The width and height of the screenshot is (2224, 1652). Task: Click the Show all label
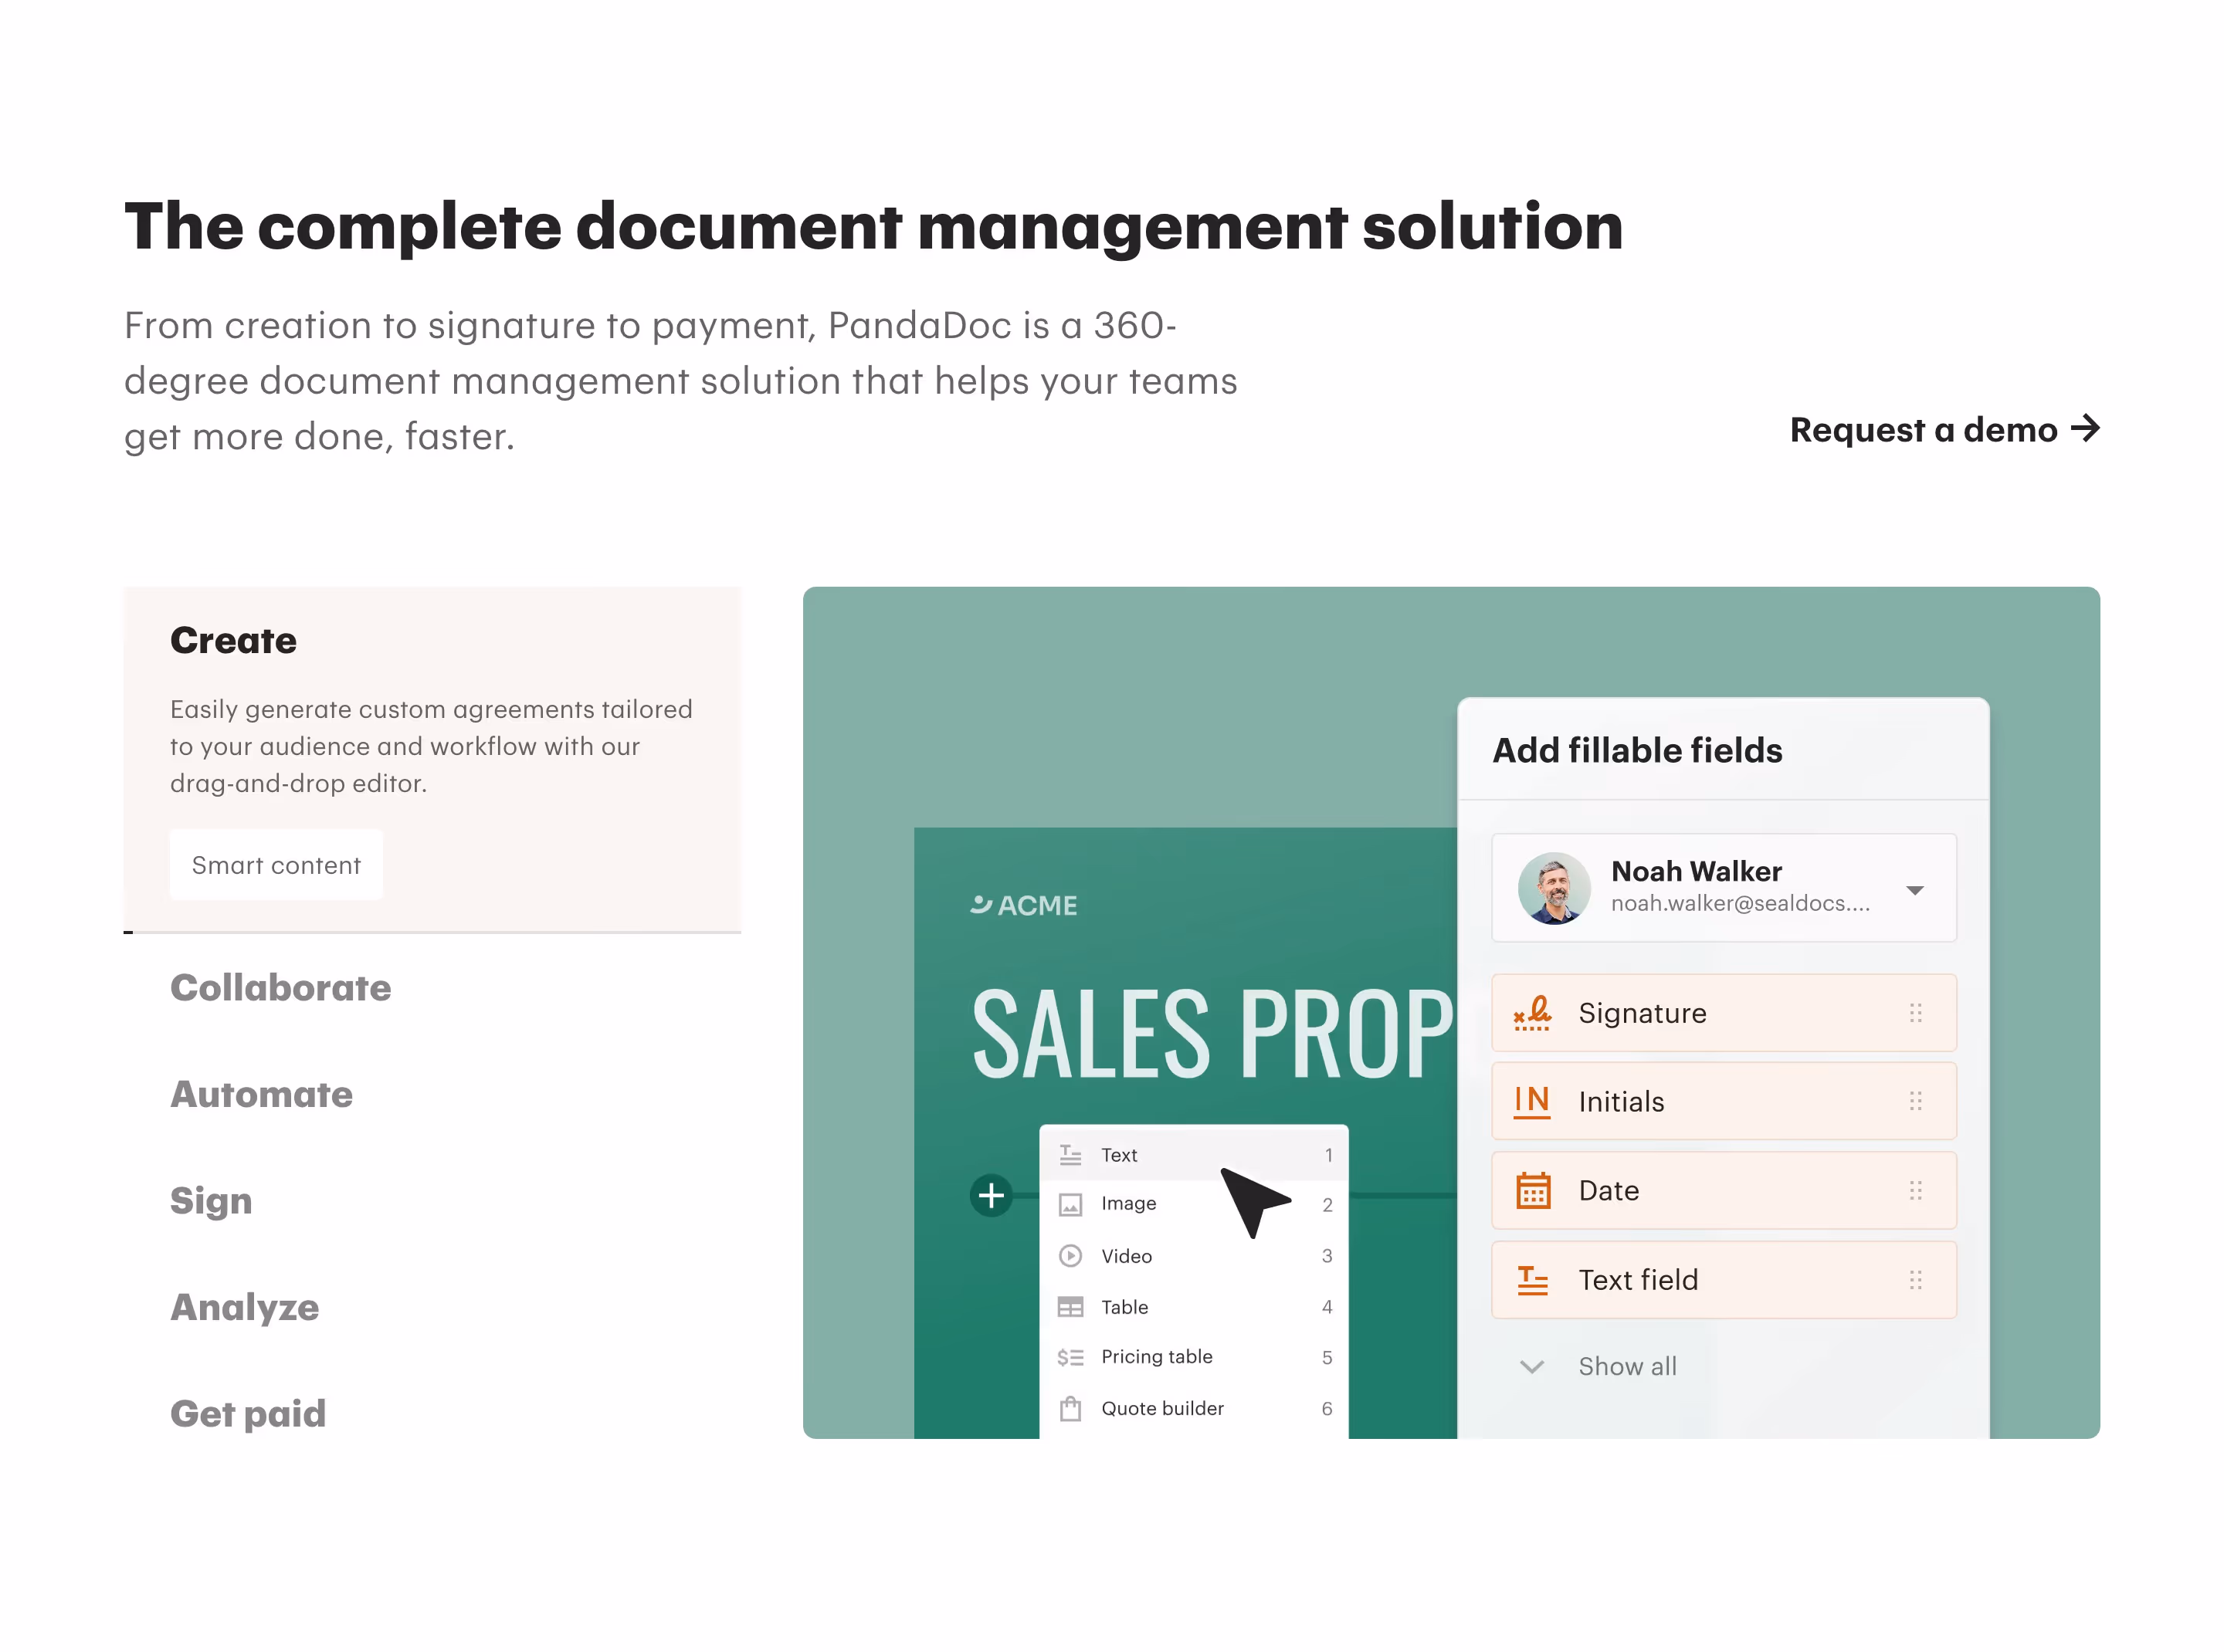[1627, 1366]
